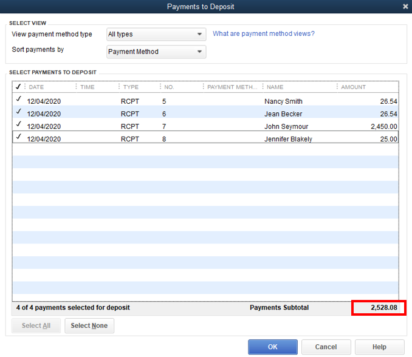Click the All types dropdown arrow

[x=199, y=34]
